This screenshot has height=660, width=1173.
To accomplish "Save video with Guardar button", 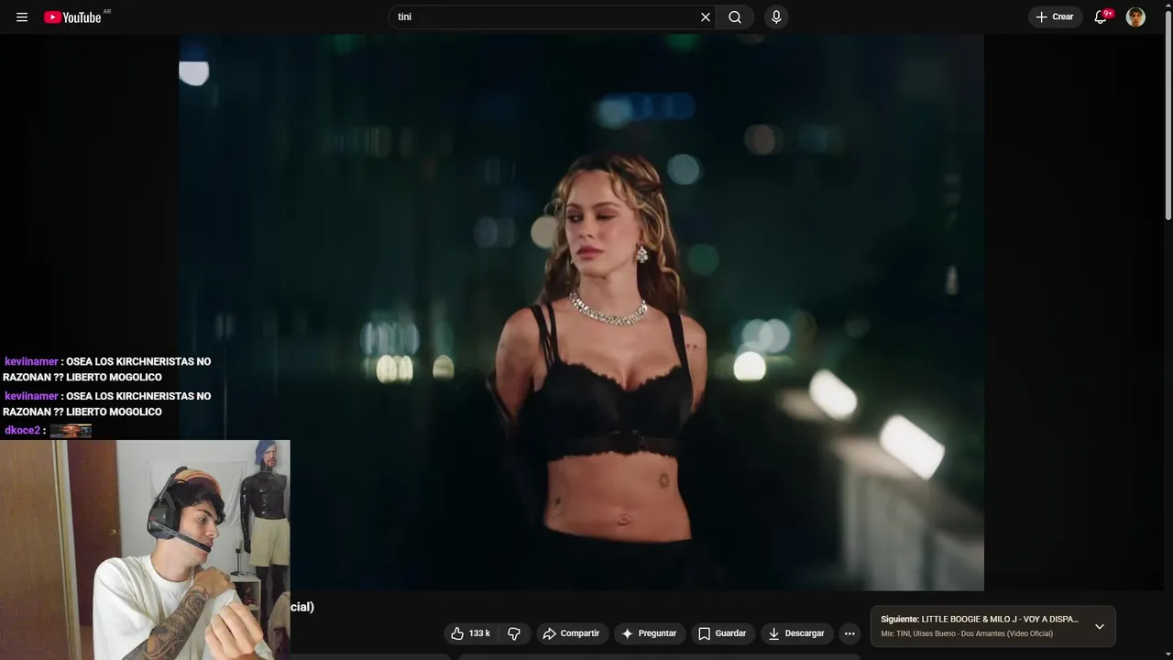I will pyautogui.click(x=723, y=633).
